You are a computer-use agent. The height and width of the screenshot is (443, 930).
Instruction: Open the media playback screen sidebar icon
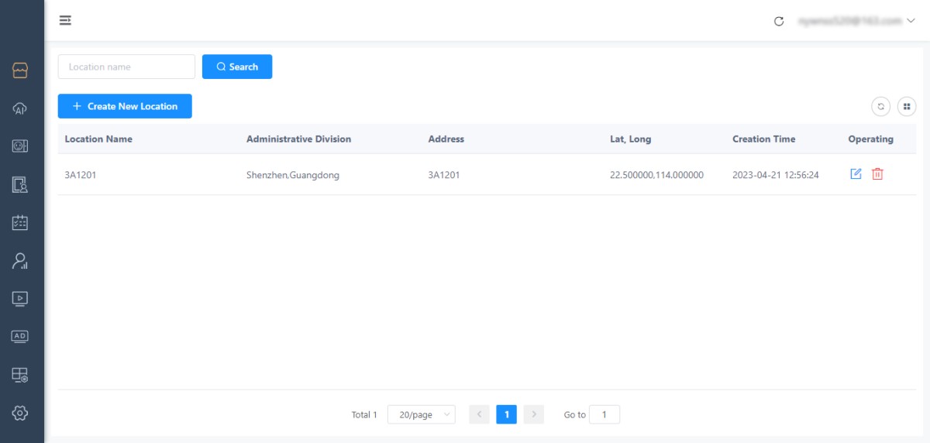[20, 298]
